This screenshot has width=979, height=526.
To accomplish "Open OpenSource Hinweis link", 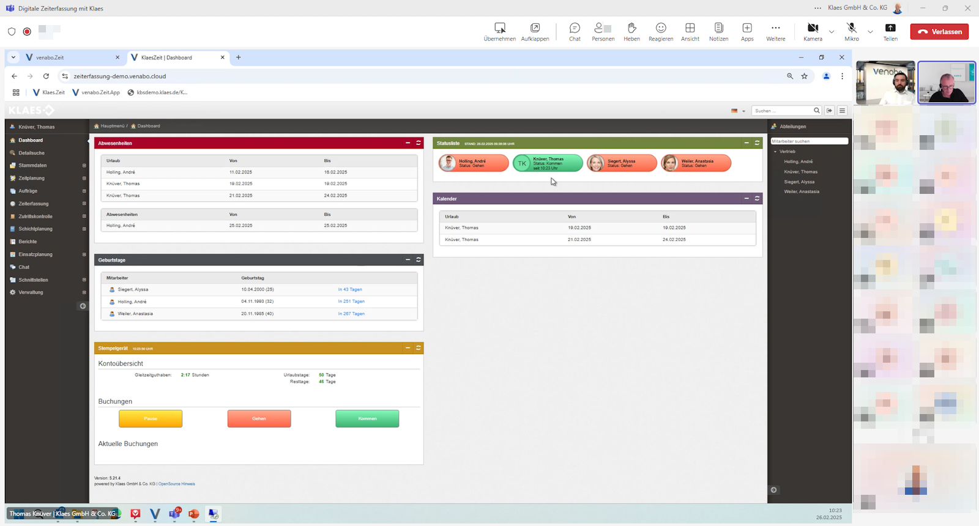I will (177, 484).
